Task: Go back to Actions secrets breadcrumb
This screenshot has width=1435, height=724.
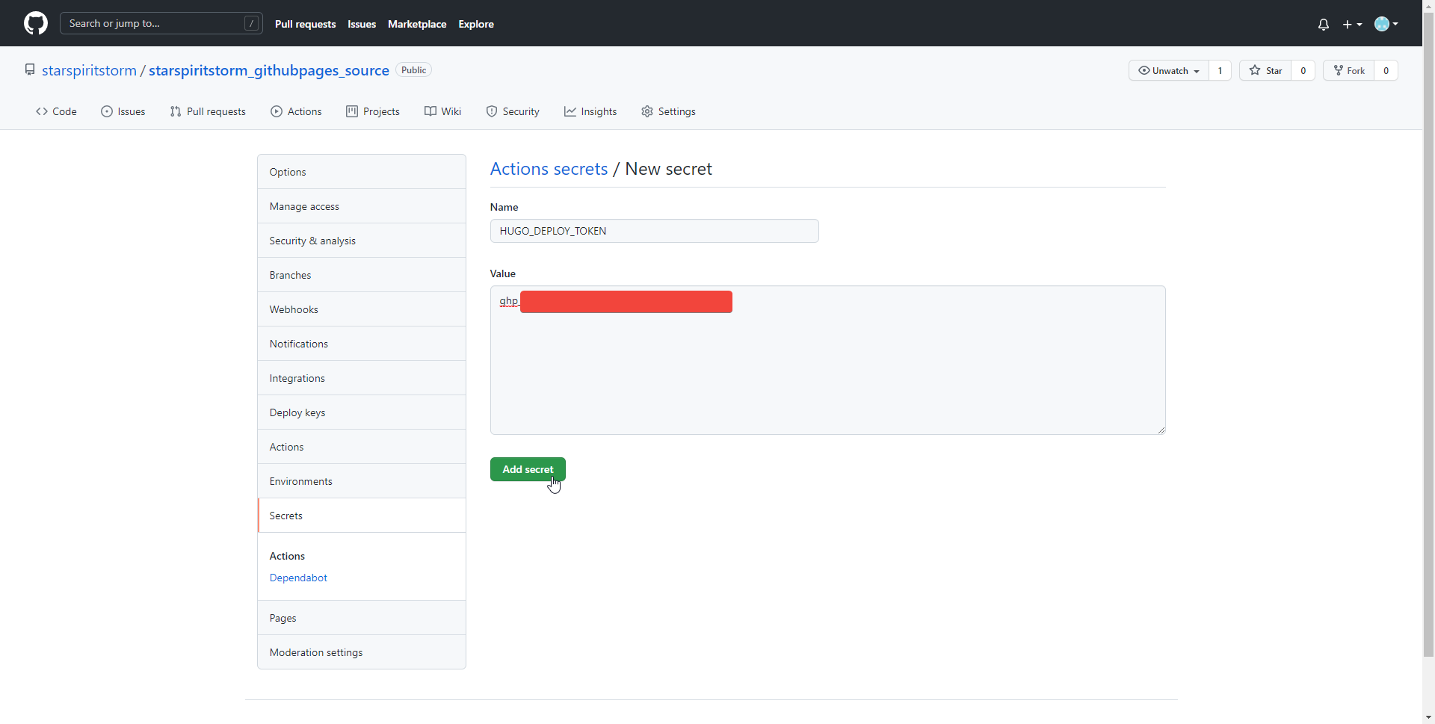Action: pos(549,169)
